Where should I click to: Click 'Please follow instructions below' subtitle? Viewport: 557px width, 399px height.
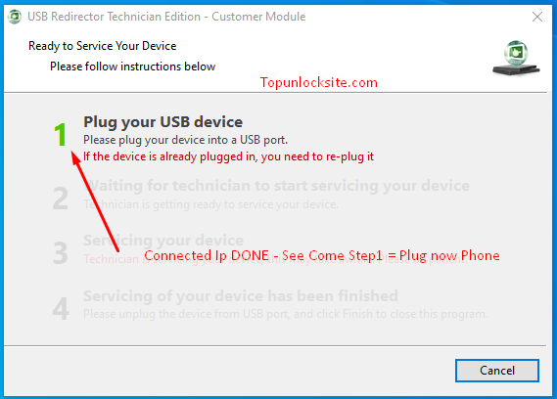click(x=132, y=66)
